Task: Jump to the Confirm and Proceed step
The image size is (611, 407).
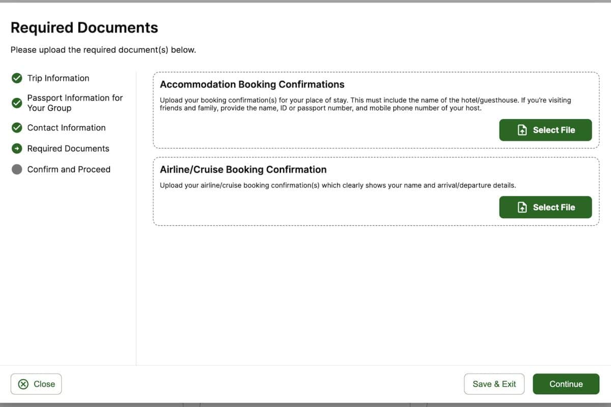Action: point(69,169)
